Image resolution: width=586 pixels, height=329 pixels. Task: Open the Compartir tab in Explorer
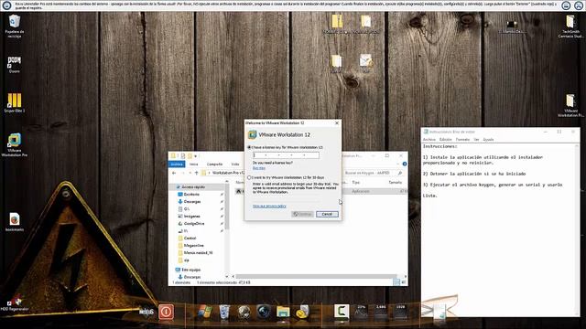[214, 164]
